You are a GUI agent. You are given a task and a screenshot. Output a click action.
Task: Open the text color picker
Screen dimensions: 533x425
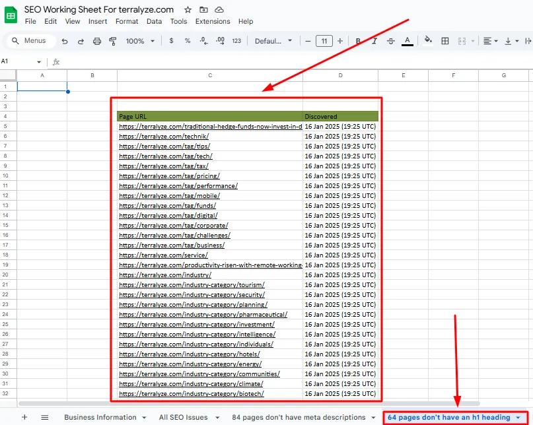pos(408,41)
